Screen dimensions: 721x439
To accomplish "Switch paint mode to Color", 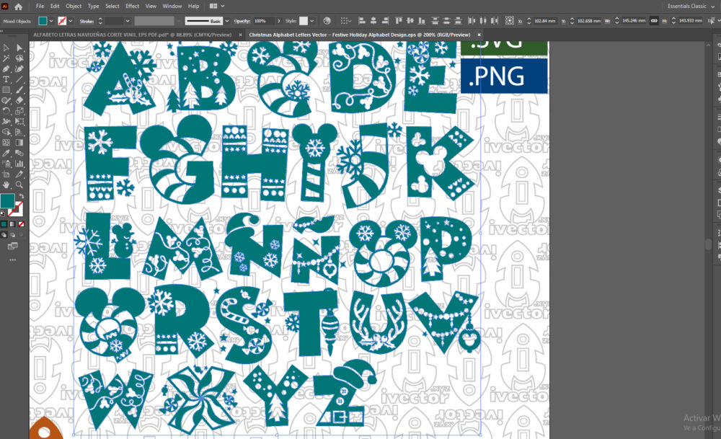I will point(4,224).
